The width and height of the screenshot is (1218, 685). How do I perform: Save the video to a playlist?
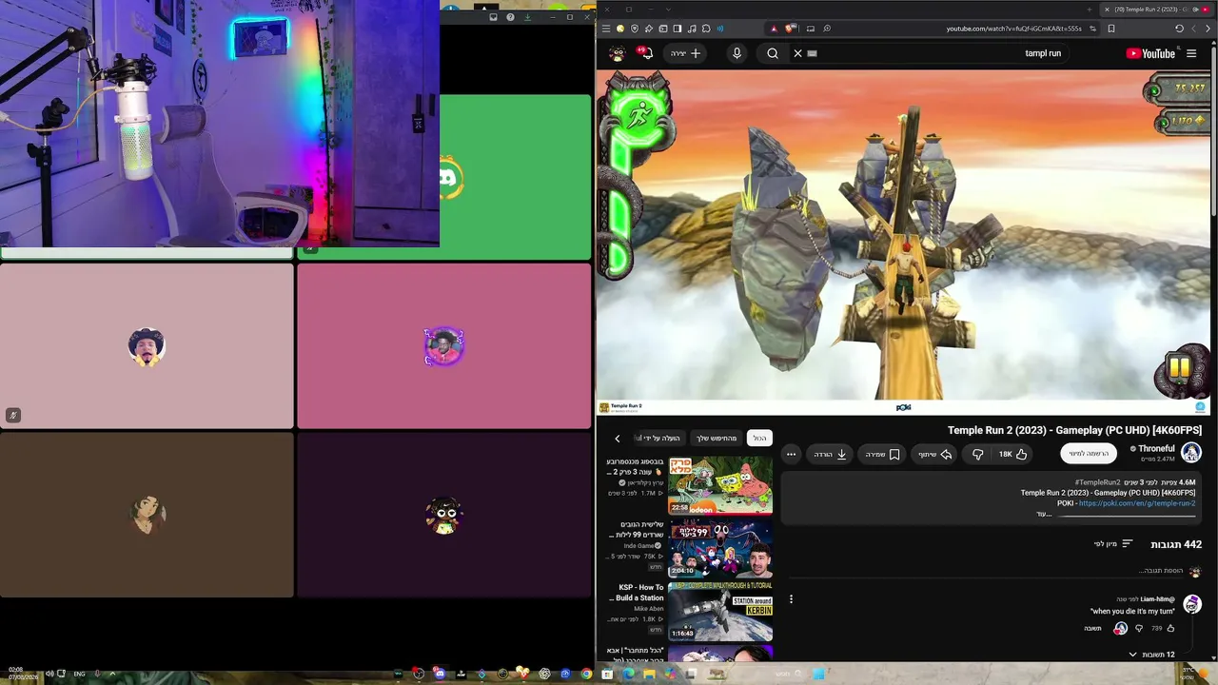pyautogui.click(x=882, y=454)
